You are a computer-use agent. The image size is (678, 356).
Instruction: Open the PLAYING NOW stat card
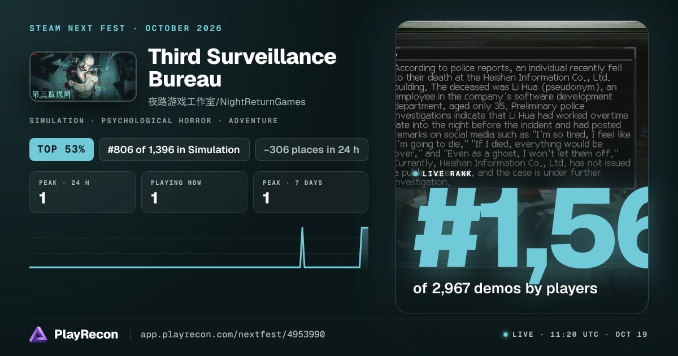194,192
